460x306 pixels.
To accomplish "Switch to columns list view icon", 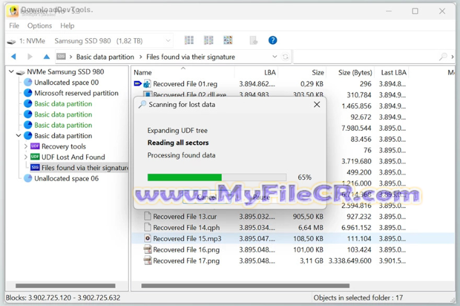I will tap(208, 40).
